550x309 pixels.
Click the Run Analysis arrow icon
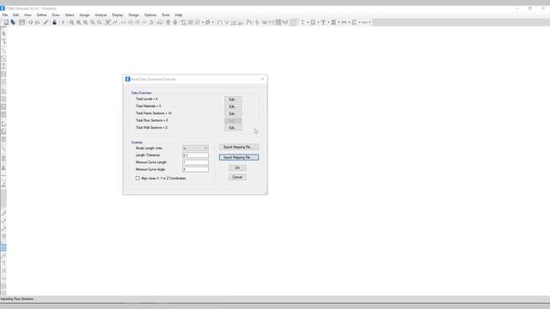point(63,22)
